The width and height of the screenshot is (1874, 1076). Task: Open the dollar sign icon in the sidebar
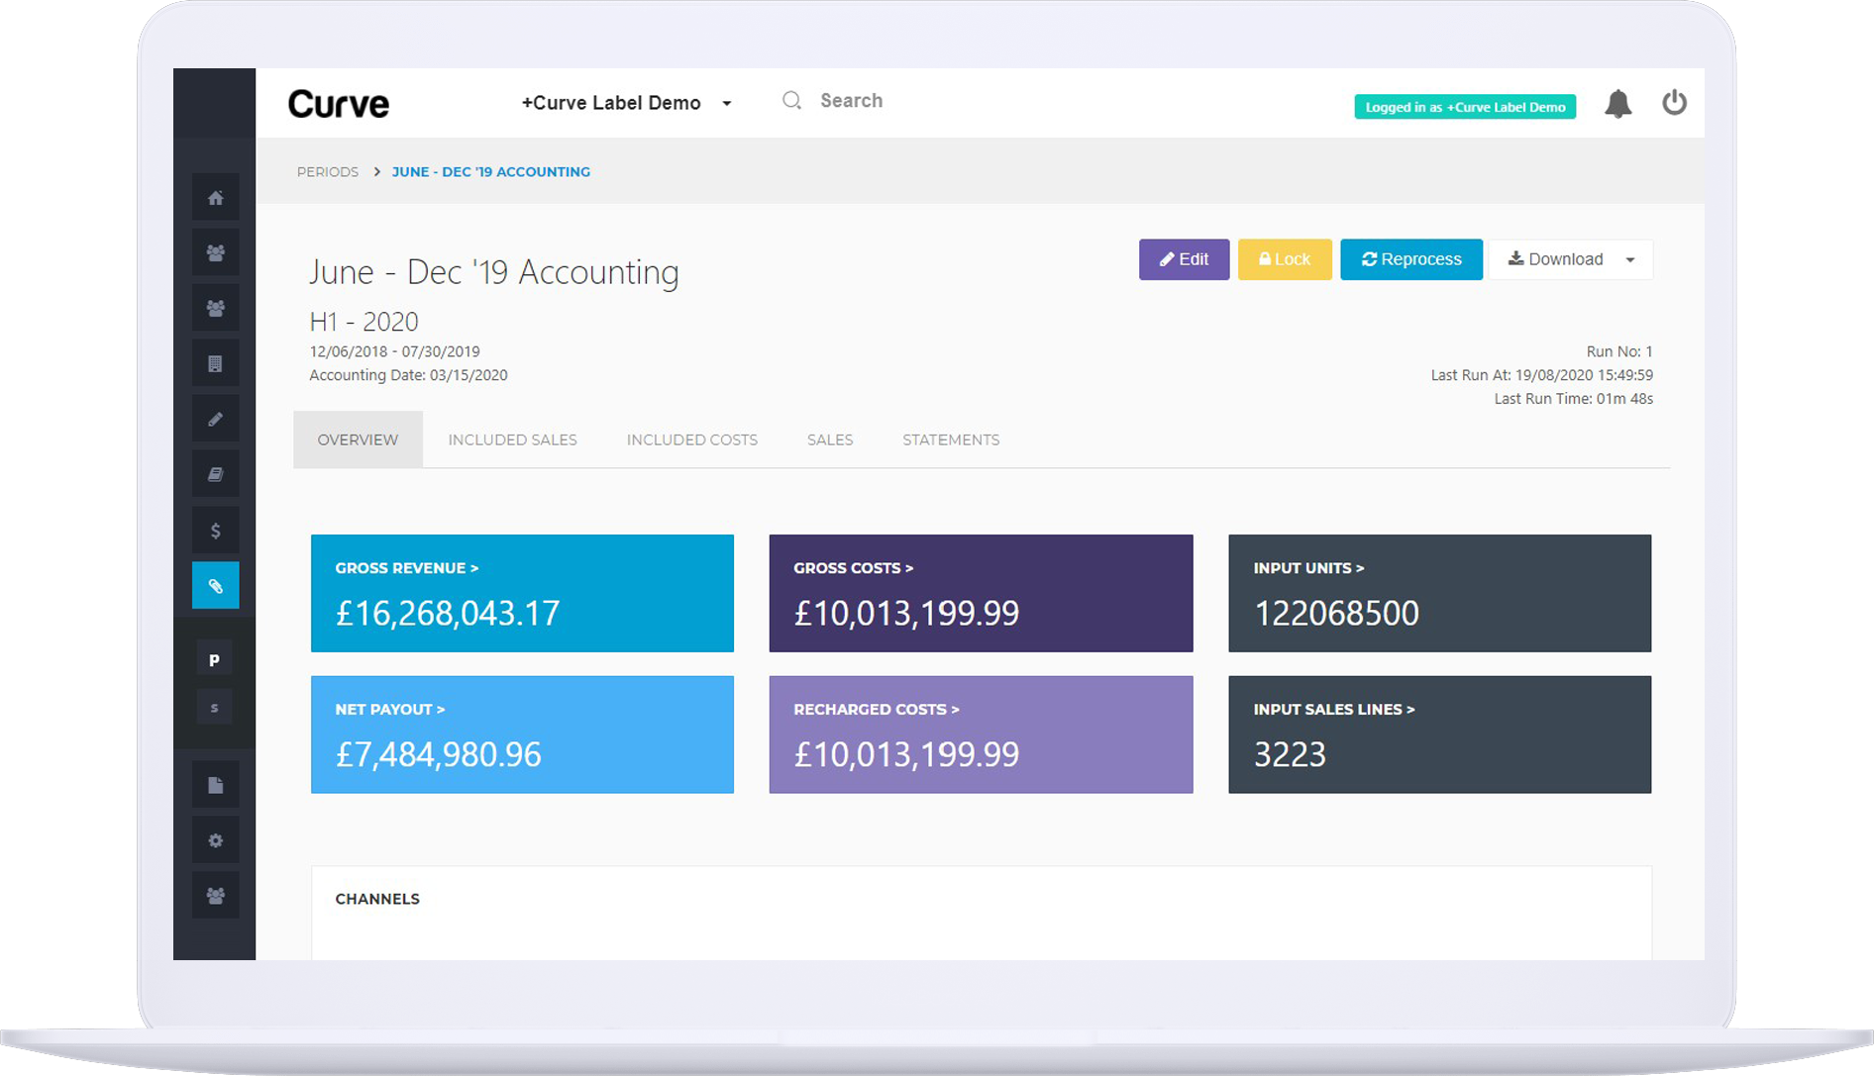click(215, 531)
